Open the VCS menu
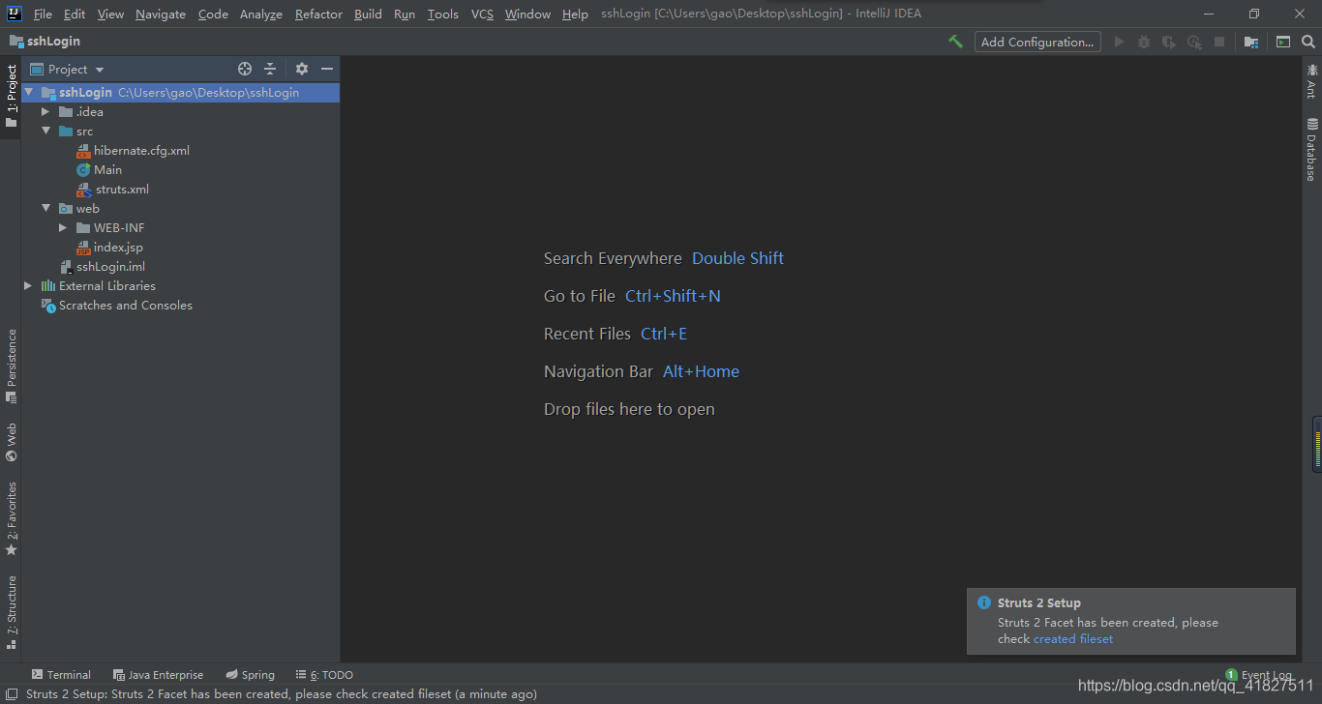The width and height of the screenshot is (1322, 704). click(x=482, y=14)
